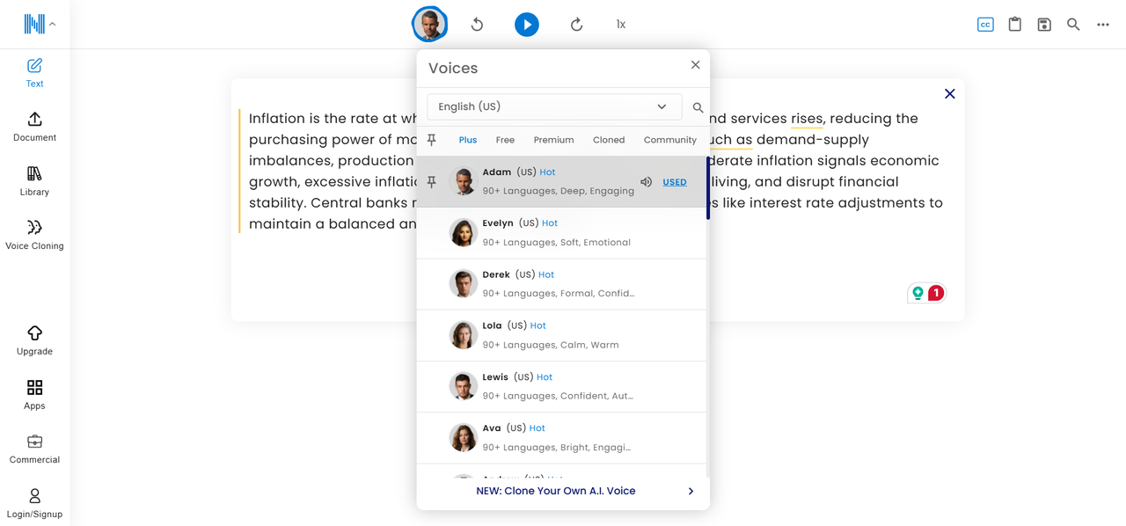Open Clone Your Own A.I. Voice
The width and height of the screenshot is (1126, 526).
click(556, 490)
